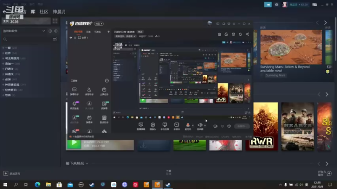This screenshot has height=189, width=337.
Task: Open the danmaku show tool (弹幕秀)
Action: pyautogui.click(x=89, y=119)
